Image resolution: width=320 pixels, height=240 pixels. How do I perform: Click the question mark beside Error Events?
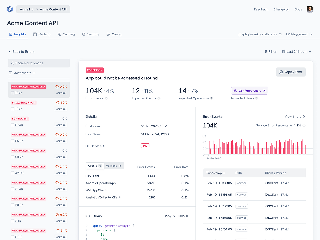pos(106,98)
